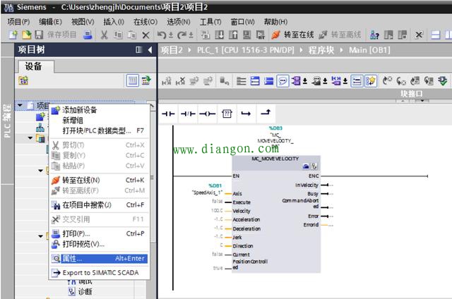Screen dimensions: 452x299
Task: Click the print icon in main toolbar
Action: [x=88, y=35]
